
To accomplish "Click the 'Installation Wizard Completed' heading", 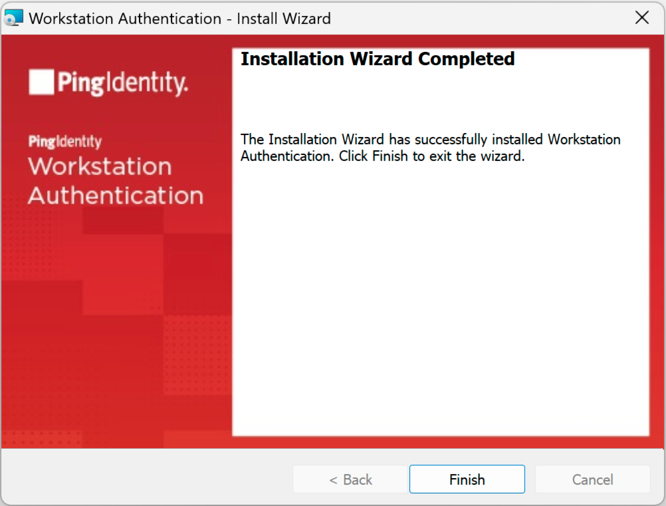I will tap(377, 59).
